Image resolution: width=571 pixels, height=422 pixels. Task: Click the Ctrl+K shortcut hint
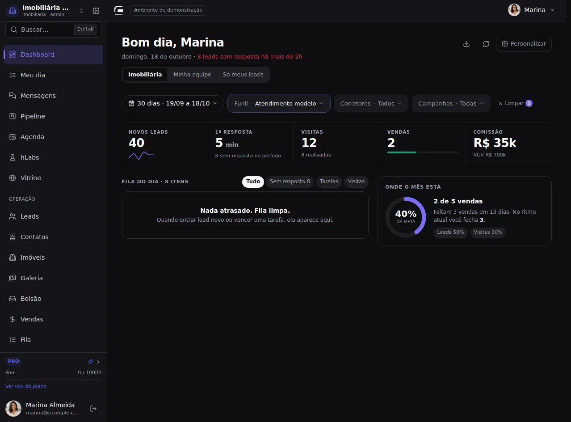click(x=85, y=30)
